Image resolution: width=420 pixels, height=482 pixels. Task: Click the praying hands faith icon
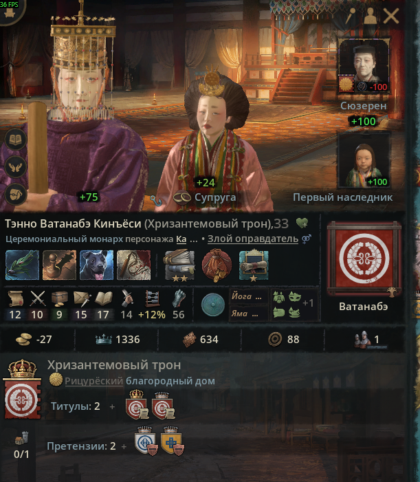15,167
